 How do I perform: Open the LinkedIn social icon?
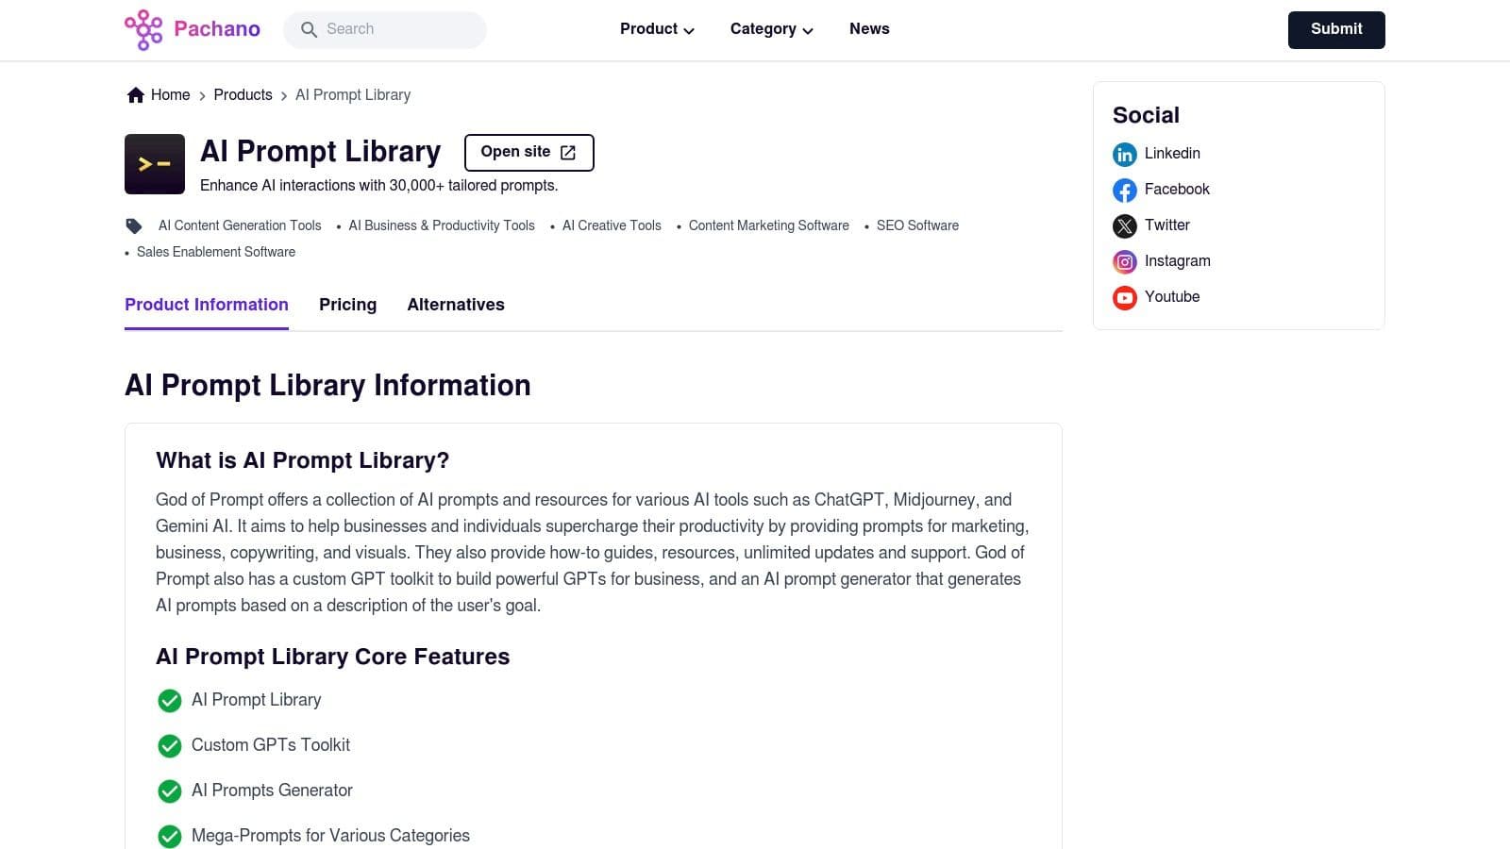1124,155
